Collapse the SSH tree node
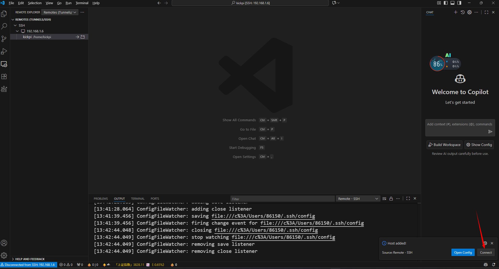499x269 pixels. tap(15, 25)
